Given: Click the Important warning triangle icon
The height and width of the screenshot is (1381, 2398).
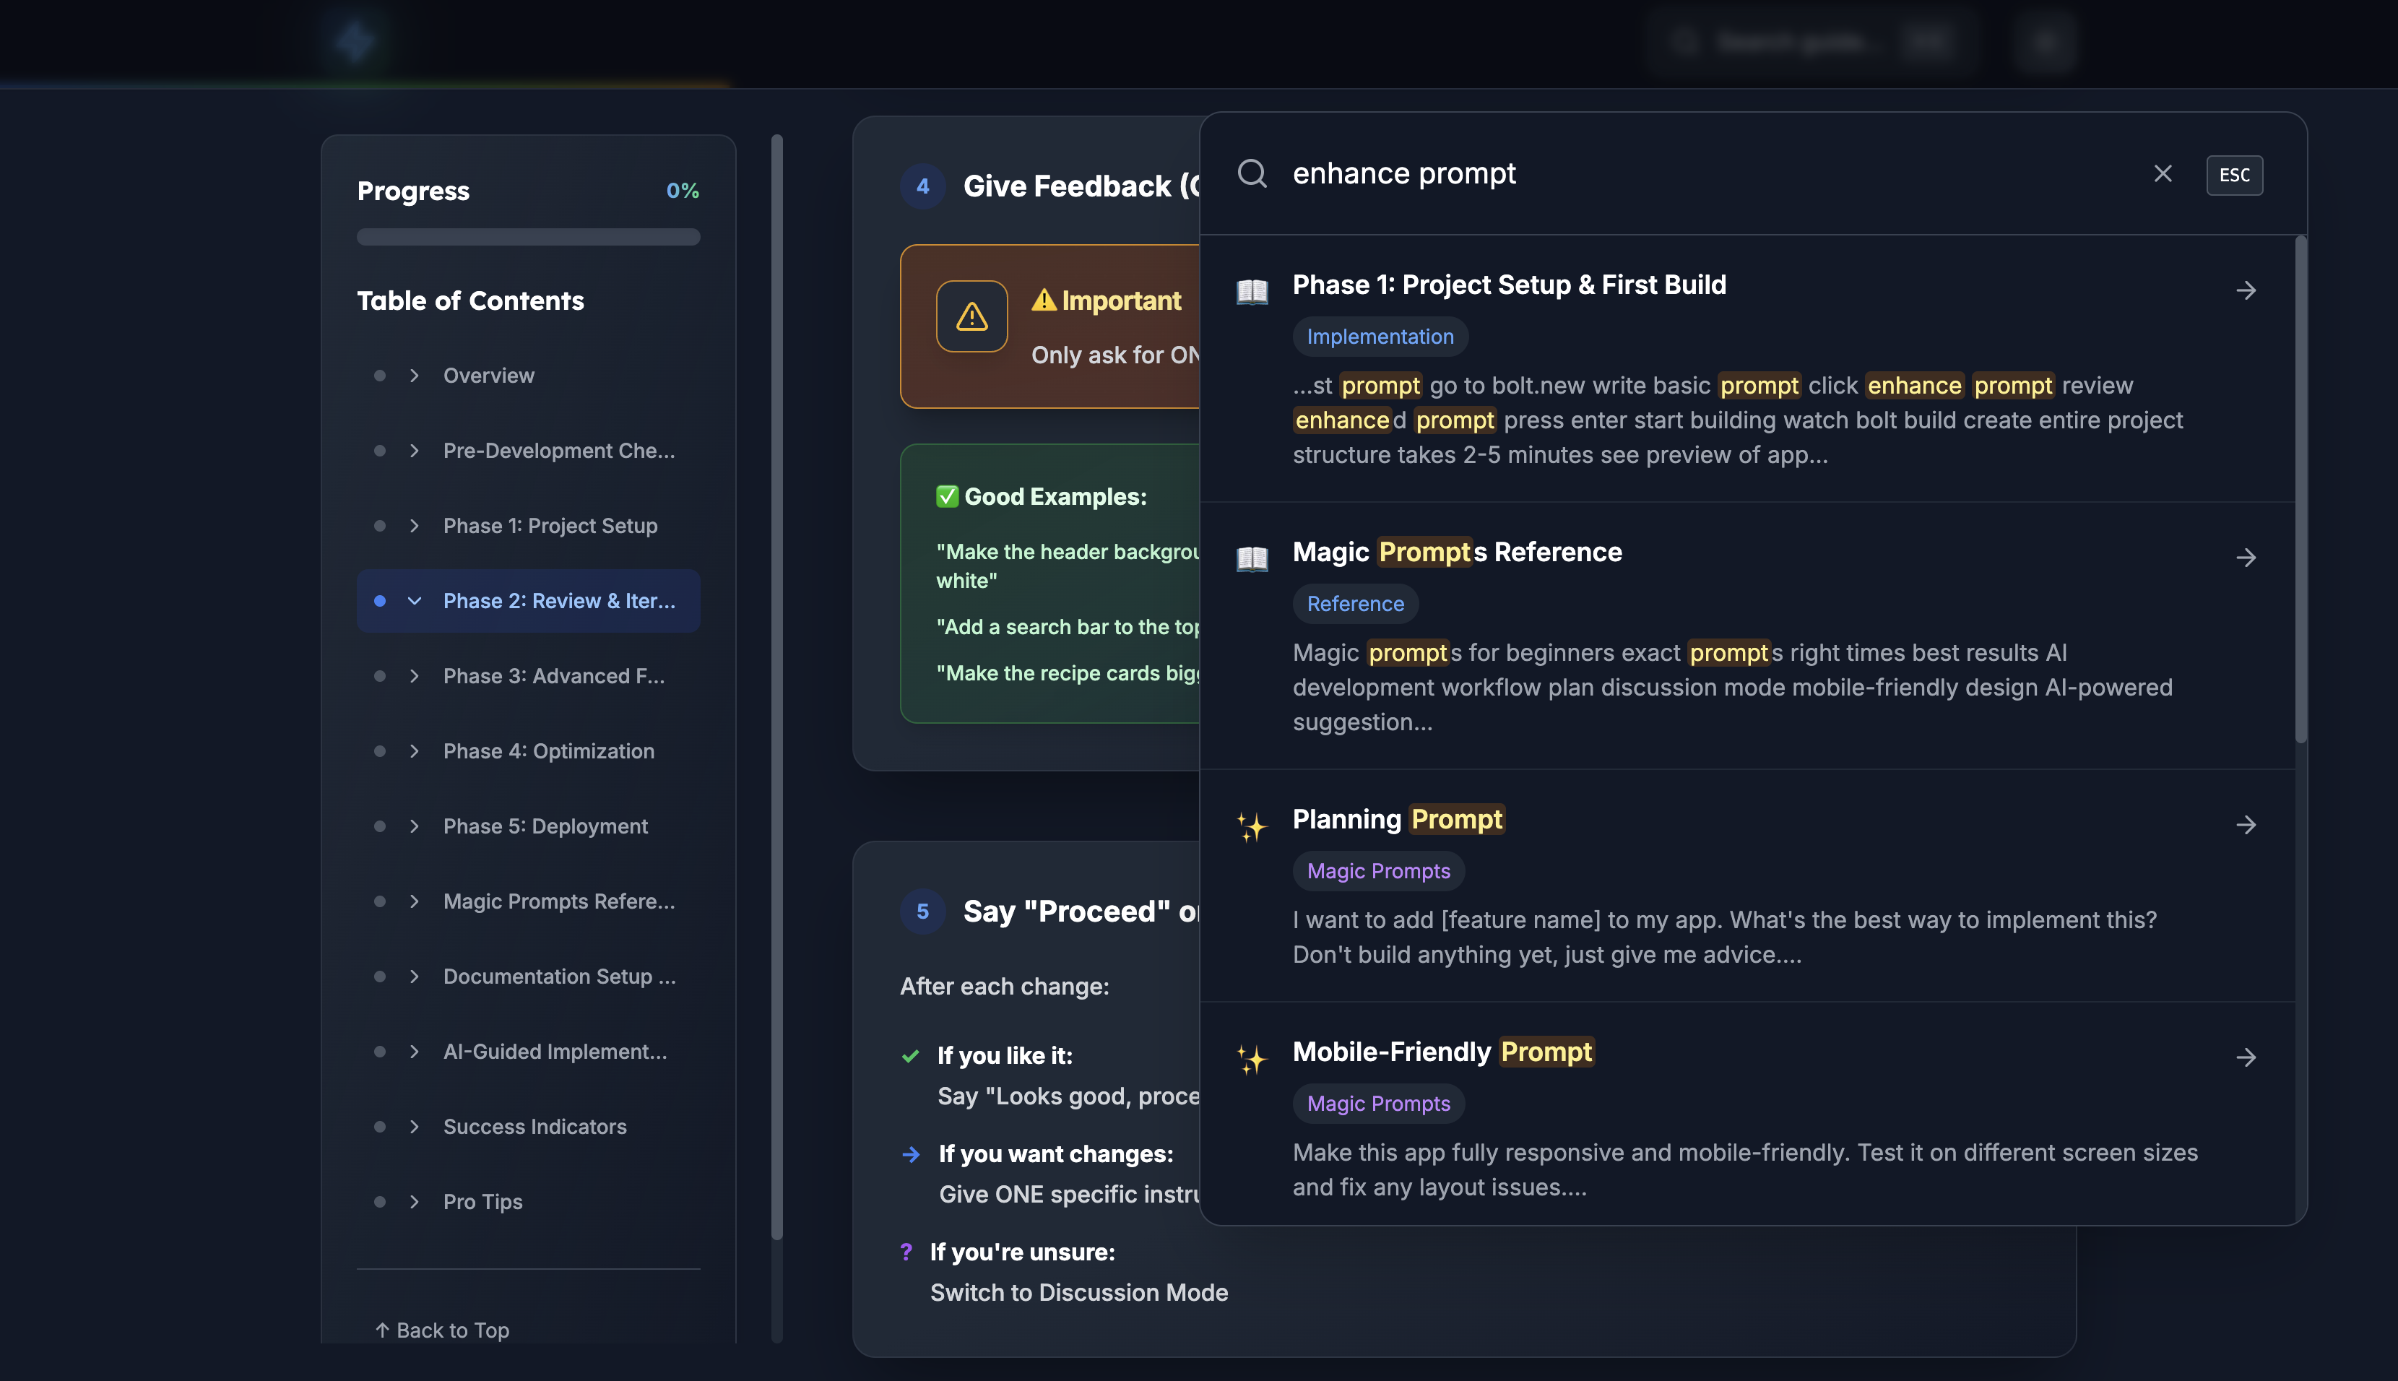Looking at the screenshot, I should [x=971, y=317].
